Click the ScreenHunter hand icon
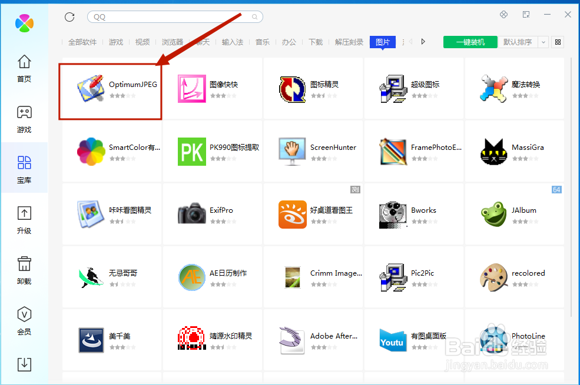This screenshot has width=580, height=385. [293, 151]
